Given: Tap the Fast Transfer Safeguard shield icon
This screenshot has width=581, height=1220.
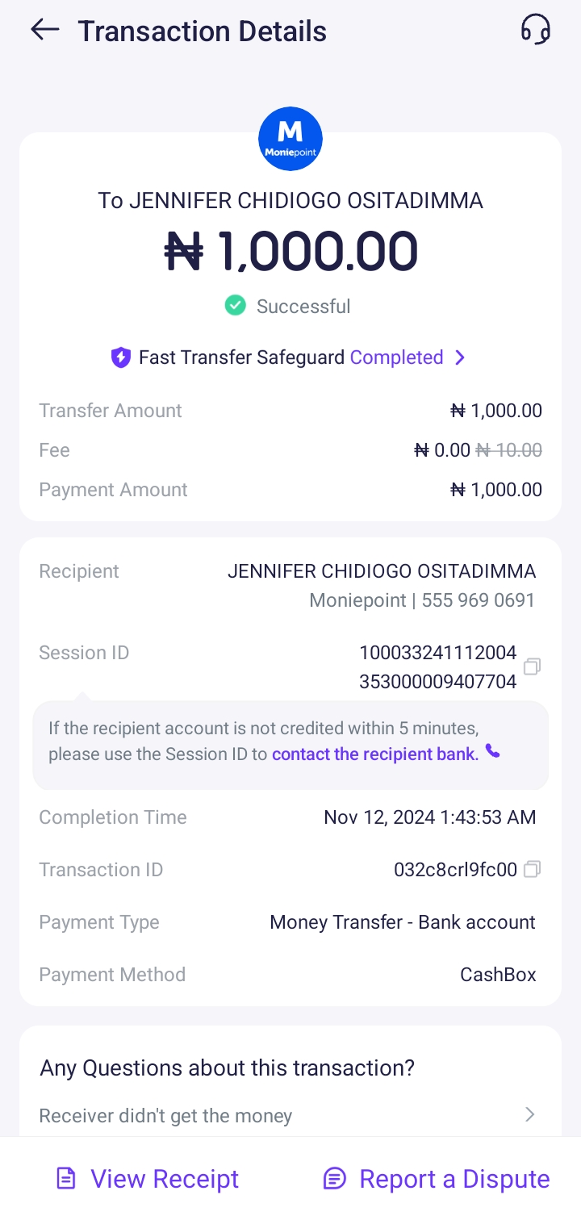Looking at the screenshot, I should [121, 357].
